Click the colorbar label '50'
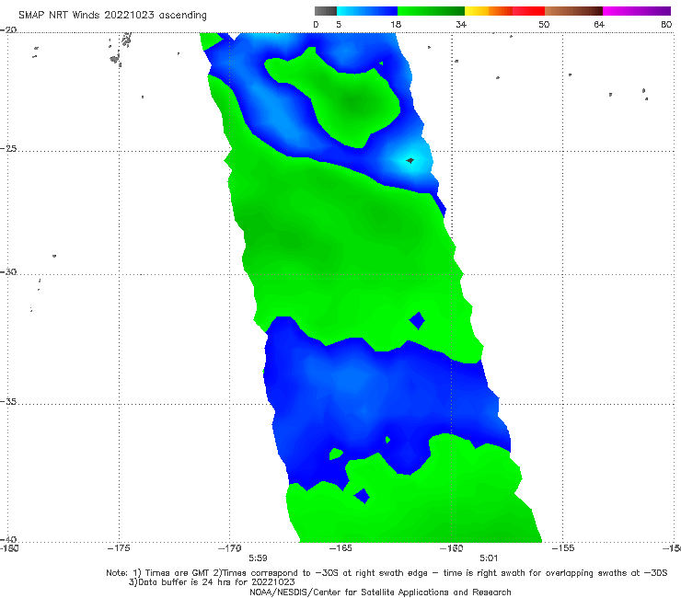The height and width of the screenshot is (598, 681). (544, 25)
